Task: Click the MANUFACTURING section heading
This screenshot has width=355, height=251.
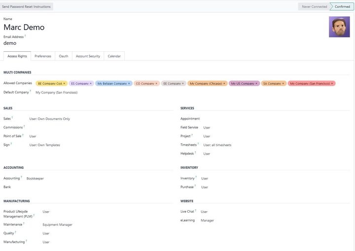Action: [17, 201]
